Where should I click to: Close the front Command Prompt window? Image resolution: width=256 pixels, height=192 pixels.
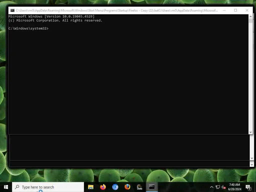[x=247, y=10]
